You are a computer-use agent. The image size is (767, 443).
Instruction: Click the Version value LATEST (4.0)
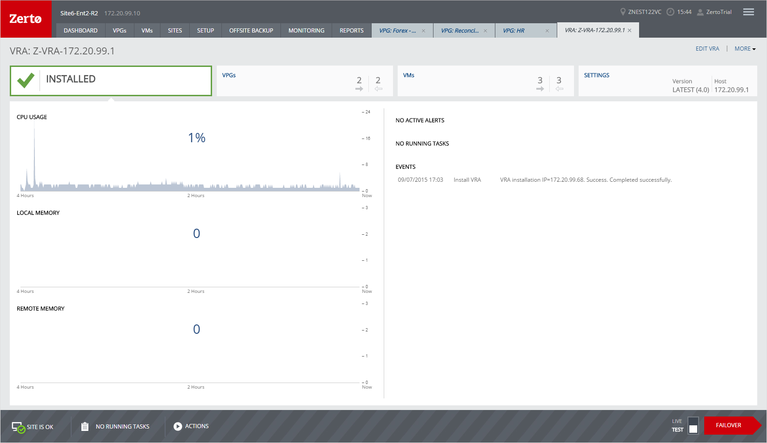click(691, 90)
